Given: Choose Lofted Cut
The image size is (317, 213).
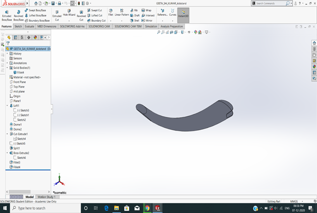Looking at the screenshot, I should pyautogui.click(x=95, y=16).
